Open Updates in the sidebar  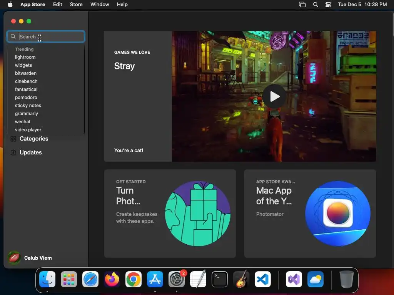(x=30, y=152)
